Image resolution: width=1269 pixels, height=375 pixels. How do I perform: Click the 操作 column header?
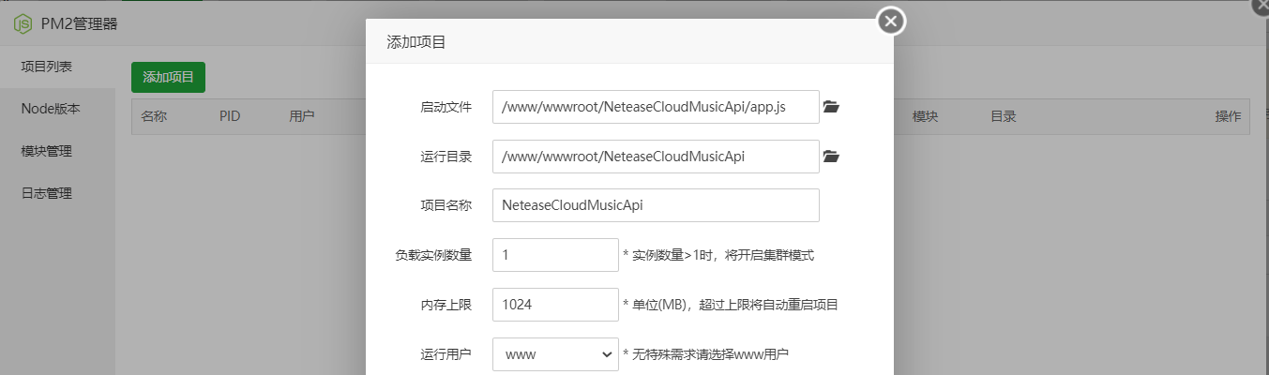[1227, 117]
